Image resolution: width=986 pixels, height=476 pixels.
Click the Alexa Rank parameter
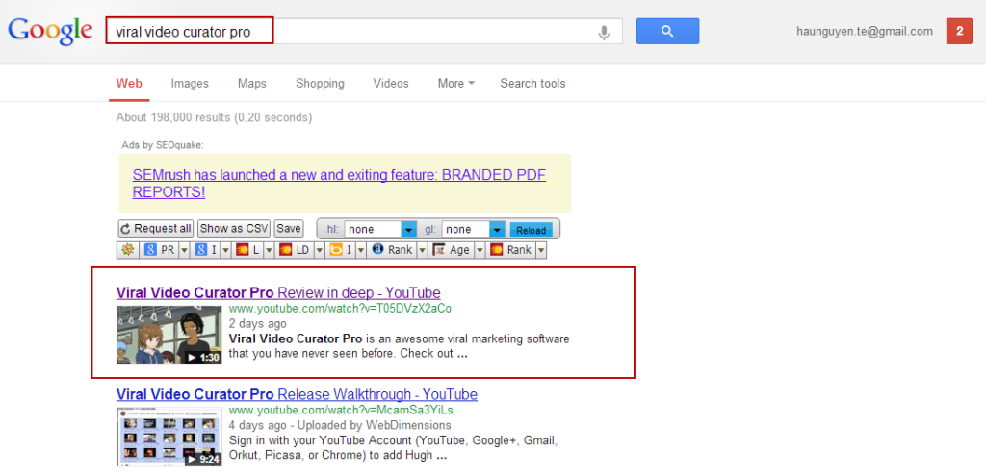[x=392, y=250]
